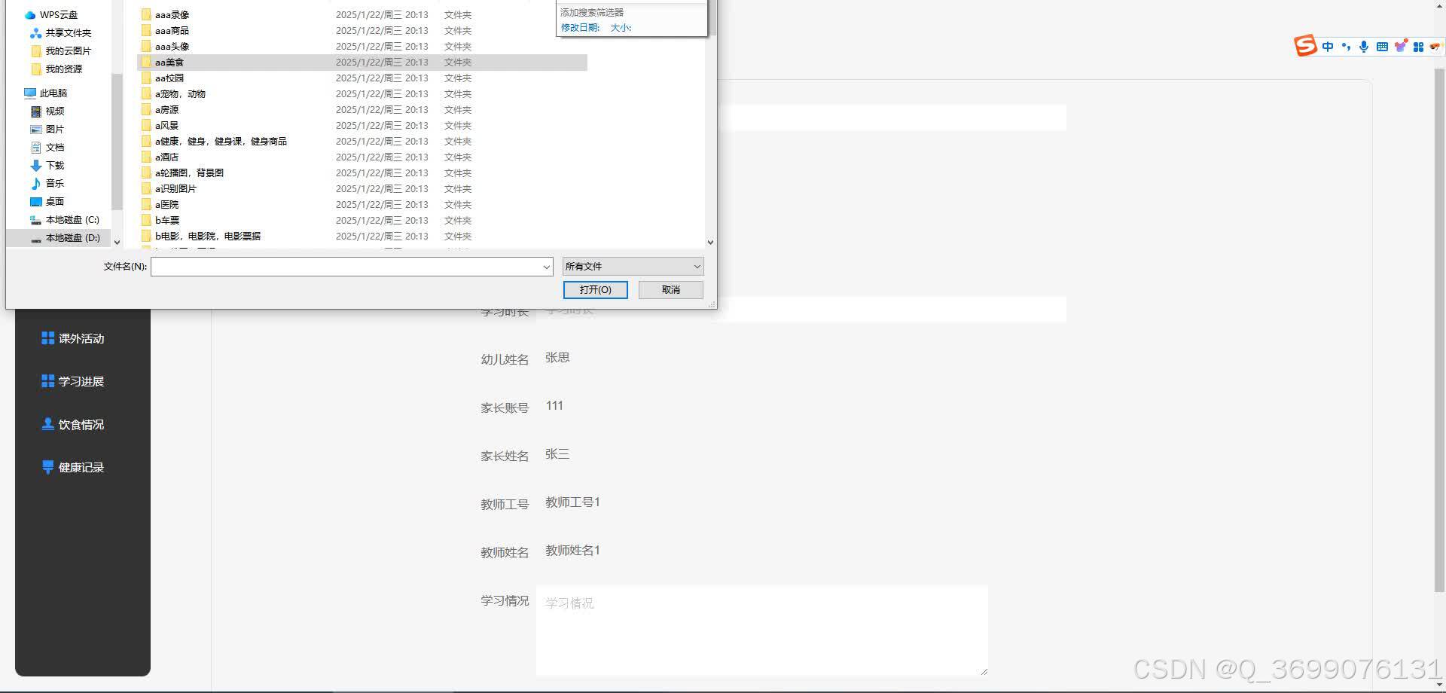1446x693 pixels.
Task: Open the 音乐 folder
Action: (x=47, y=184)
